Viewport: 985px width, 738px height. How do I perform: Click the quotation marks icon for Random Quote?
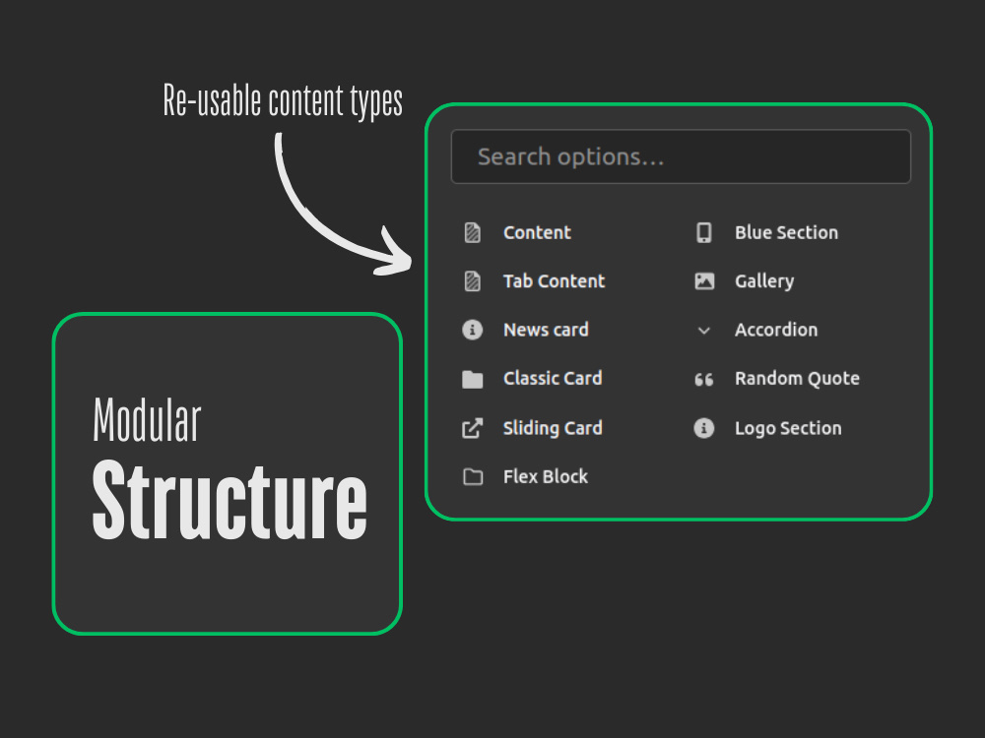point(704,379)
